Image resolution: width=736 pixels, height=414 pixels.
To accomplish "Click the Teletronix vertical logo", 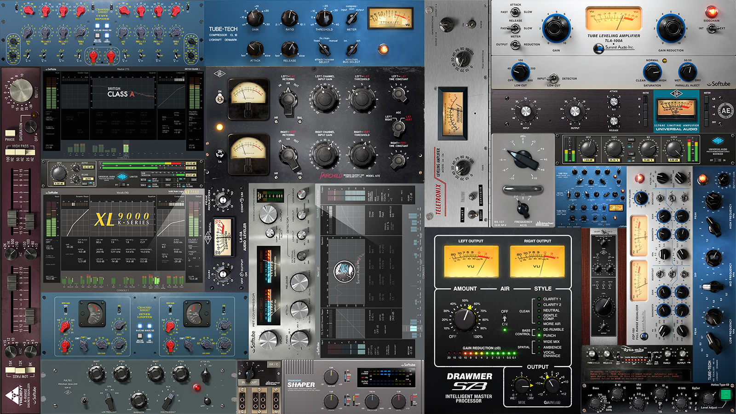I will point(437,198).
